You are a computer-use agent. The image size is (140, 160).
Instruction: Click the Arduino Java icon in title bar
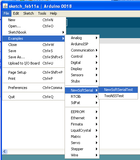point(5,6)
